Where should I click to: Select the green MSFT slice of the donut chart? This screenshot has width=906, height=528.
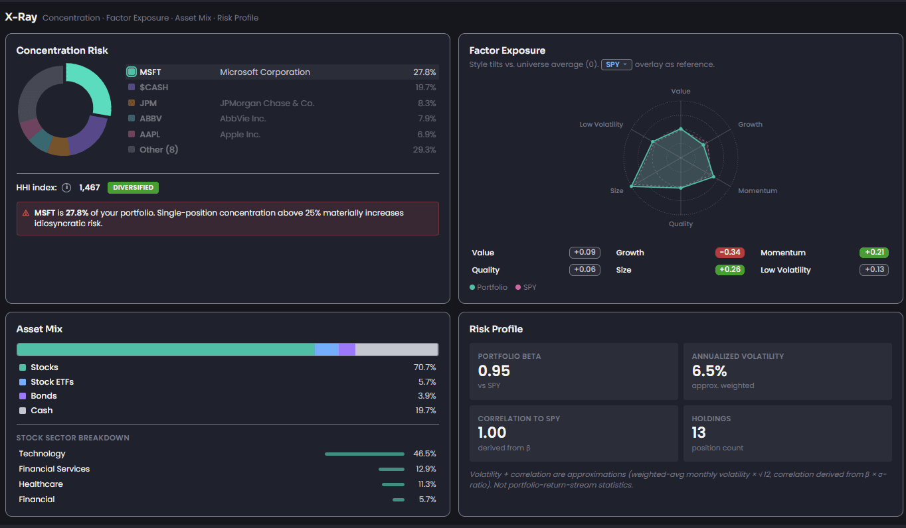(x=97, y=86)
